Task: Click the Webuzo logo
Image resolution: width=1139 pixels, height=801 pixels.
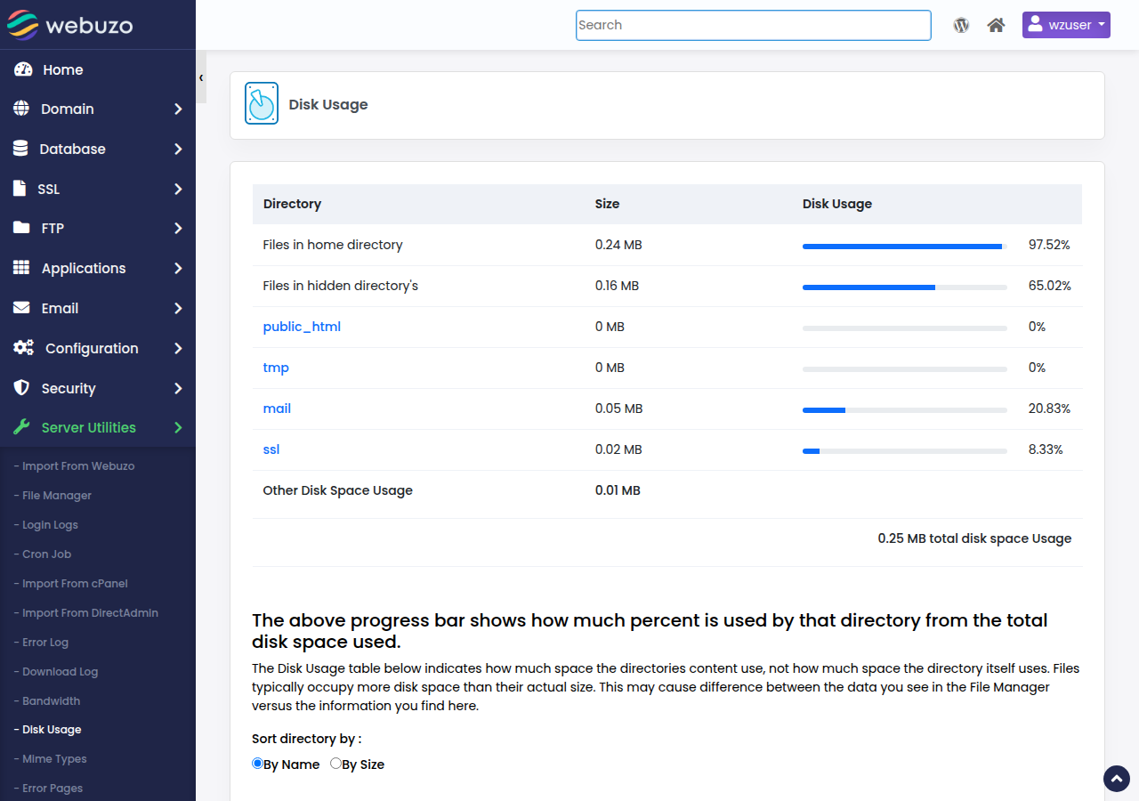Action: [69, 25]
